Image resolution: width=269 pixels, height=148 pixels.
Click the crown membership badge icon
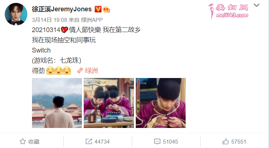click(106, 9)
